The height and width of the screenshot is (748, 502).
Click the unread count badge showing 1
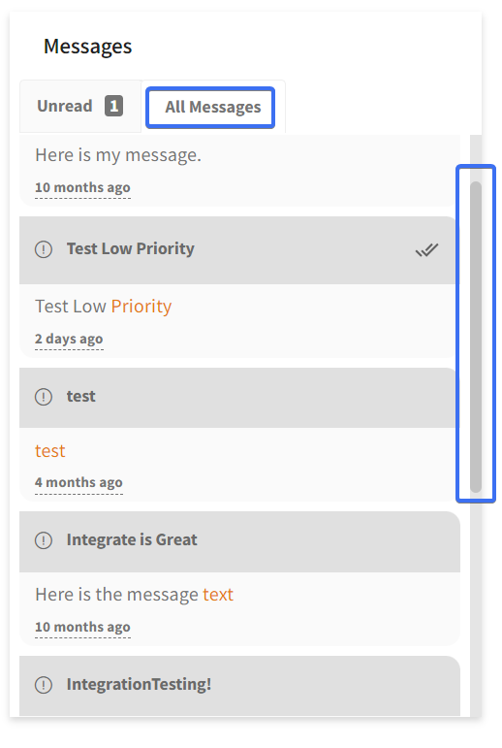point(114,106)
